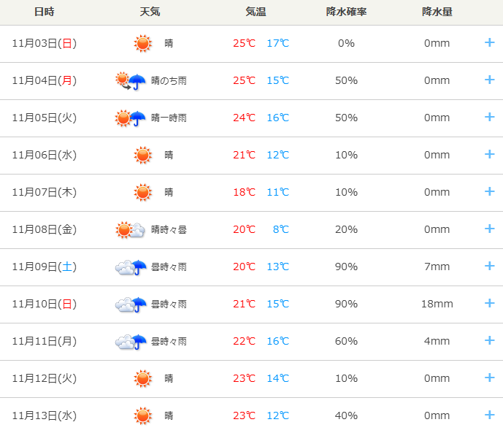Screen dimensions: 503x433
Task: Click the sun and cloud icon for 11月08日
Action: pyautogui.click(x=131, y=230)
